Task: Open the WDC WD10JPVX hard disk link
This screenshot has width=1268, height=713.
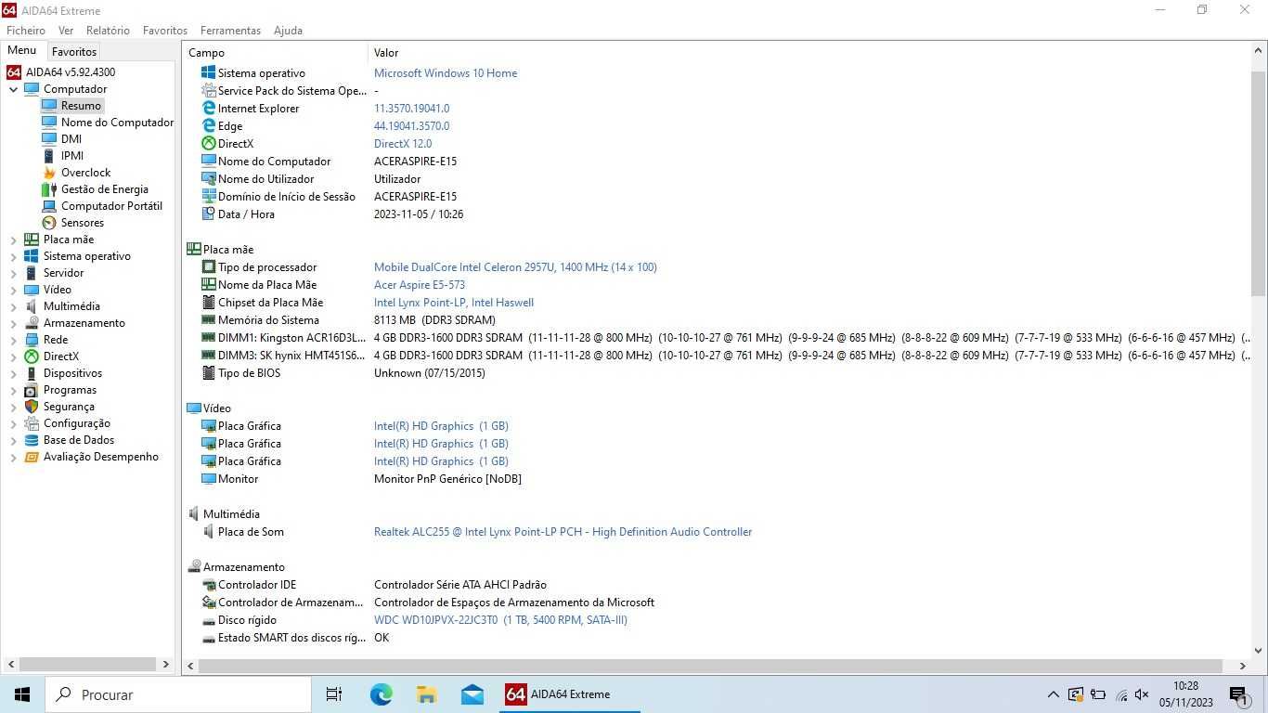Action: pos(500,620)
